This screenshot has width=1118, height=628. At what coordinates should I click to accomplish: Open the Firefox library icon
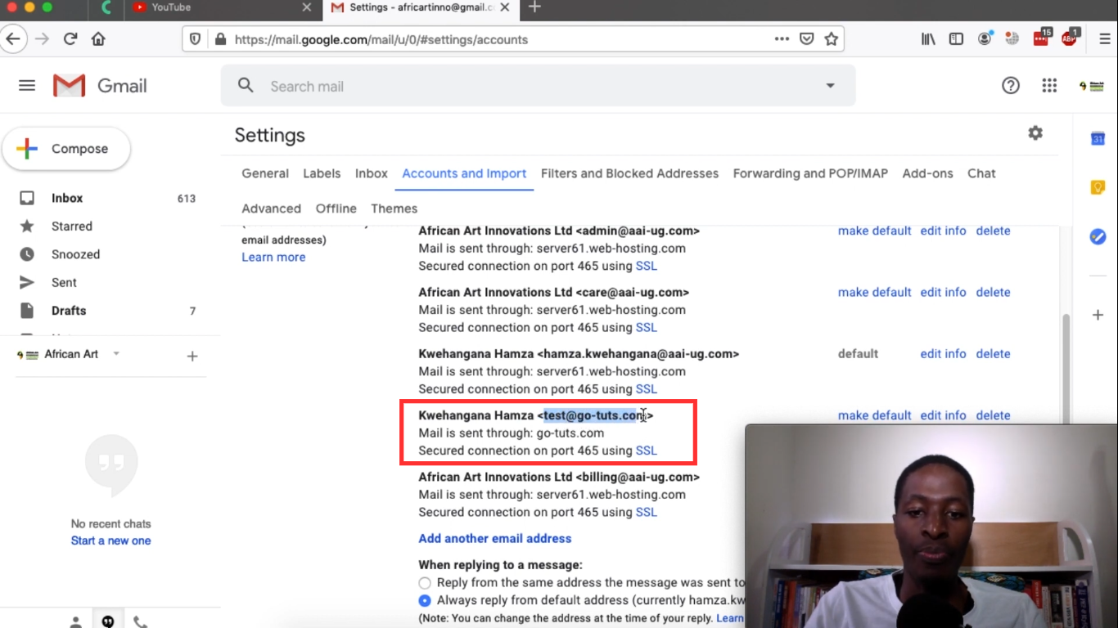click(x=928, y=39)
